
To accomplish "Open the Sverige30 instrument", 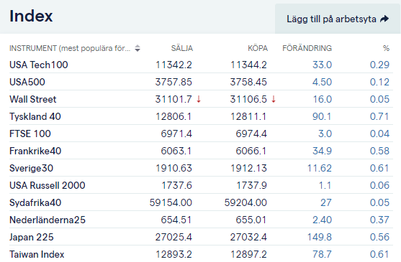I will (x=31, y=168).
